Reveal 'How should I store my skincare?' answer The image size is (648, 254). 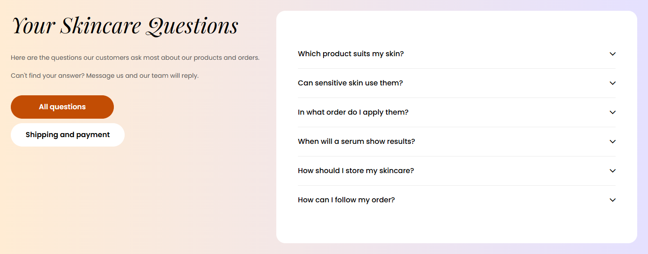coord(457,171)
